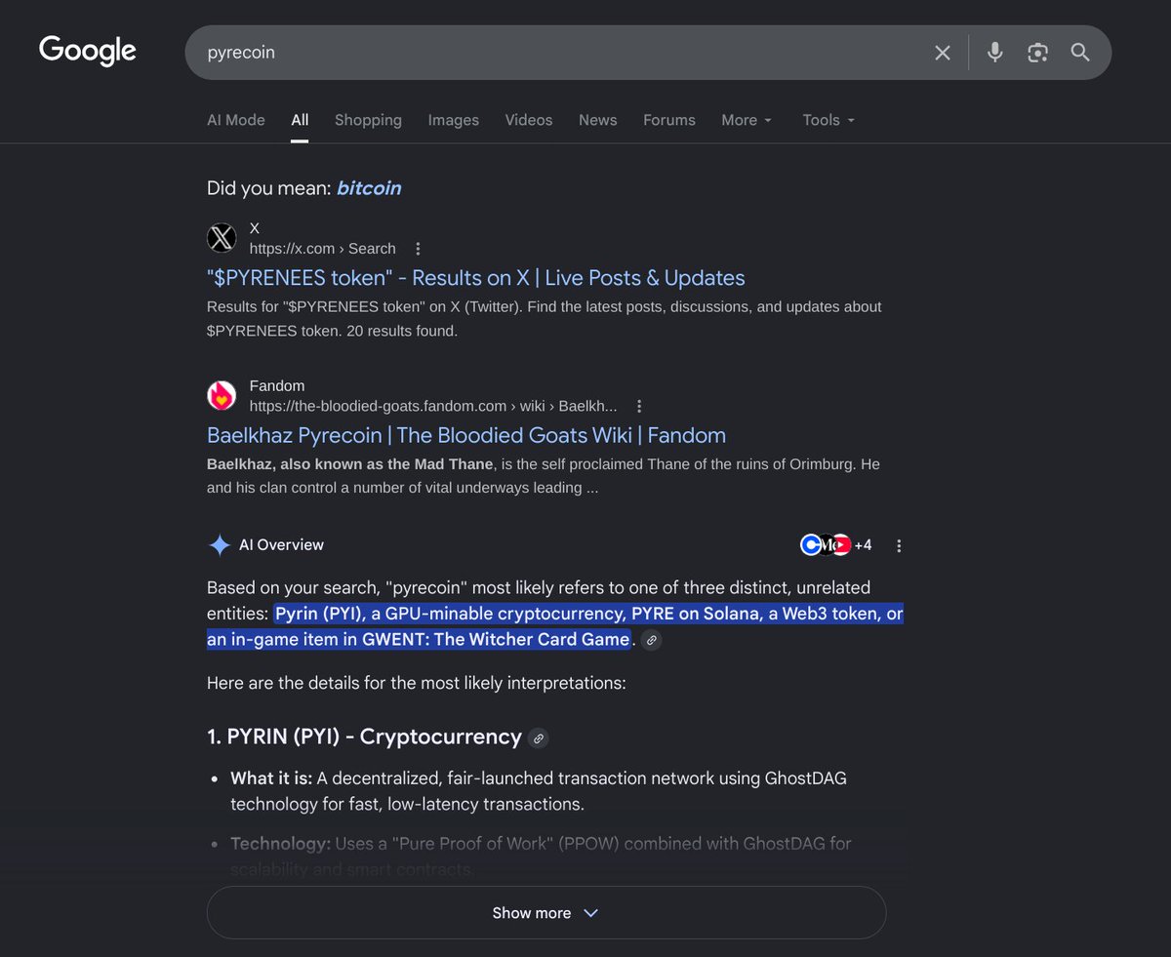Screen dimensions: 1171x957
Task: Switch to the News tab
Action: [598, 120]
